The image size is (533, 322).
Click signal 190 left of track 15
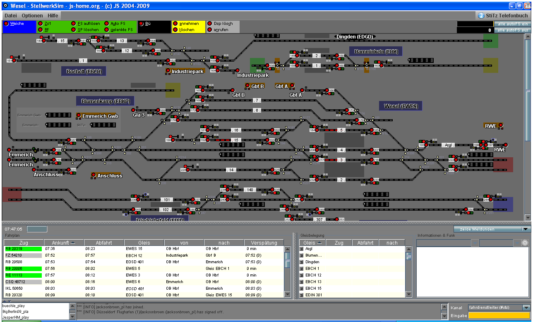click(x=173, y=140)
